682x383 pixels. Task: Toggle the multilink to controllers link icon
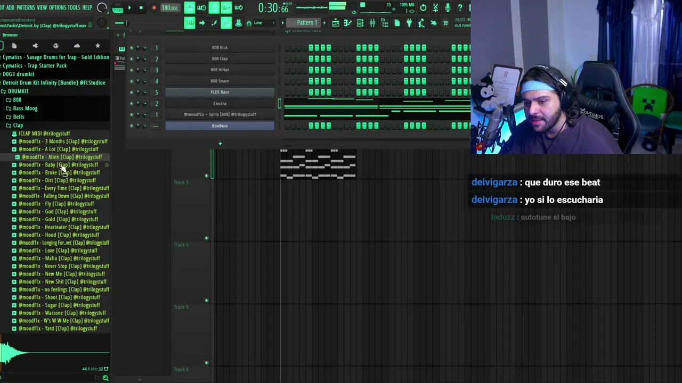click(226, 22)
